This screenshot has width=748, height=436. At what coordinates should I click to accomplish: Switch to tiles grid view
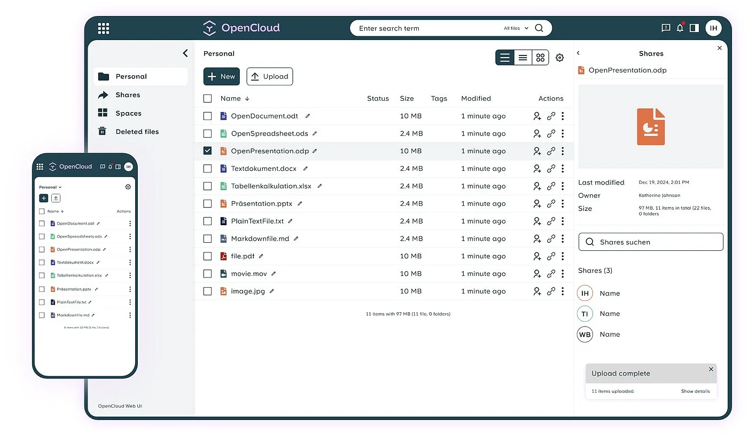tap(540, 58)
